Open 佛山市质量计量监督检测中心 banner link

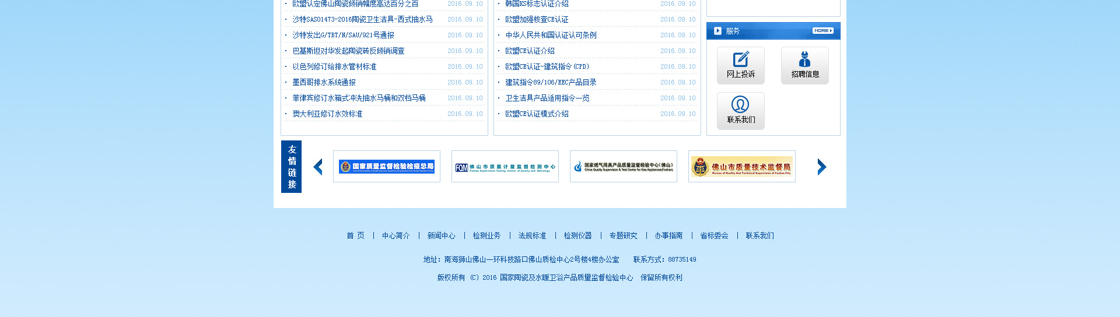[505, 167]
